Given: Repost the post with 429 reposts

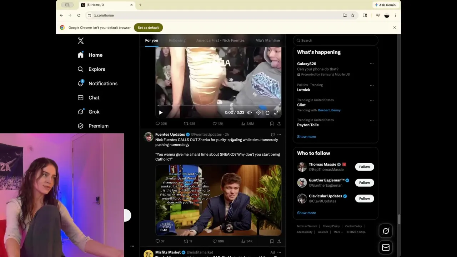Looking at the screenshot, I should pos(189,124).
